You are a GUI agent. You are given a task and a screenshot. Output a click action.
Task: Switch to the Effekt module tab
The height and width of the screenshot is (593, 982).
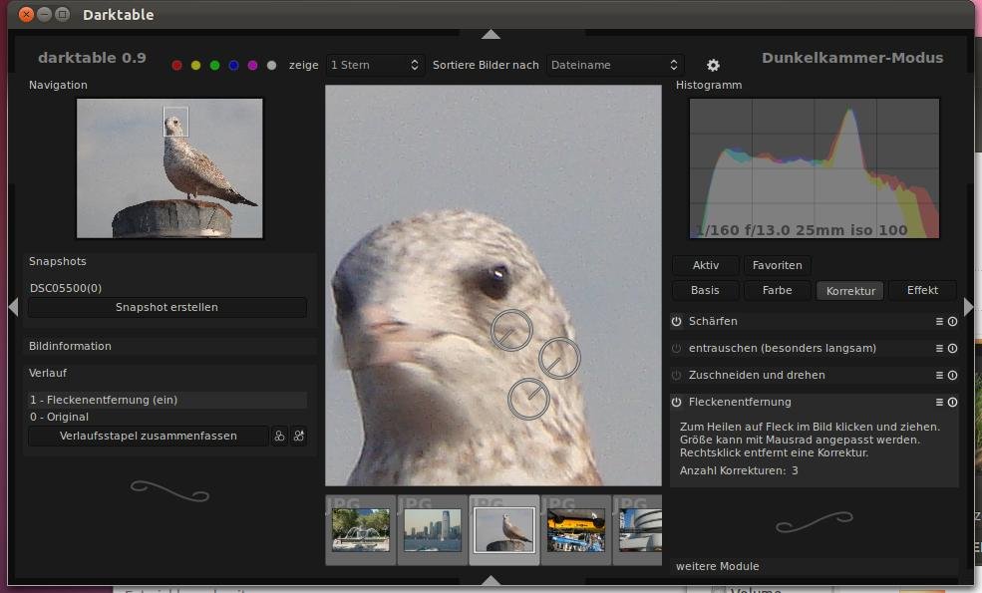tap(922, 291)
